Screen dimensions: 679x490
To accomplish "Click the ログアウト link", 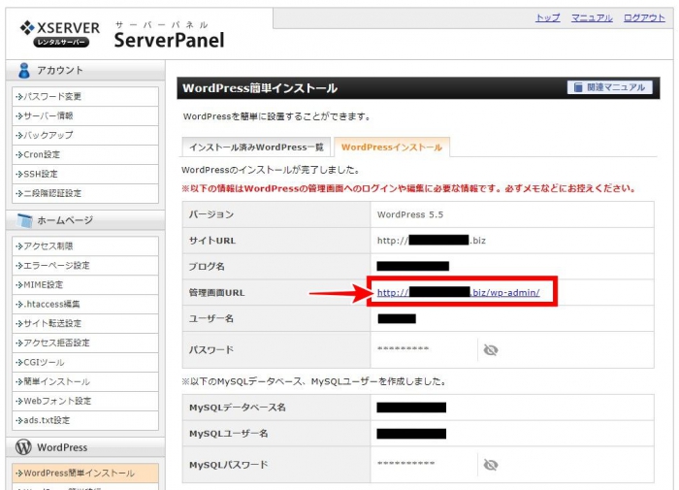I will pyautogui.click(x=644, y=17).
